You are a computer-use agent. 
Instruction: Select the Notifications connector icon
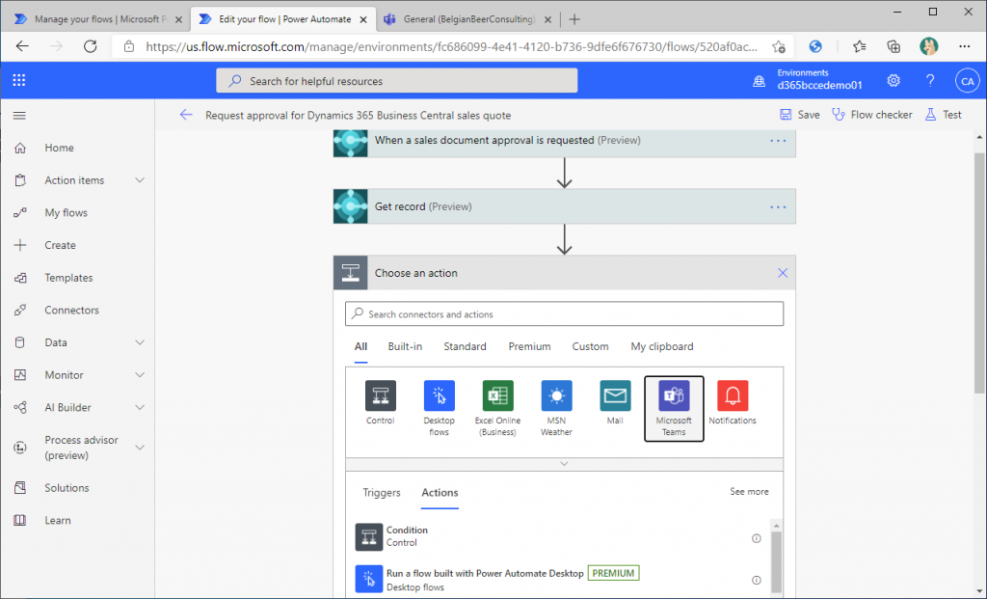(x=733, y=395)
